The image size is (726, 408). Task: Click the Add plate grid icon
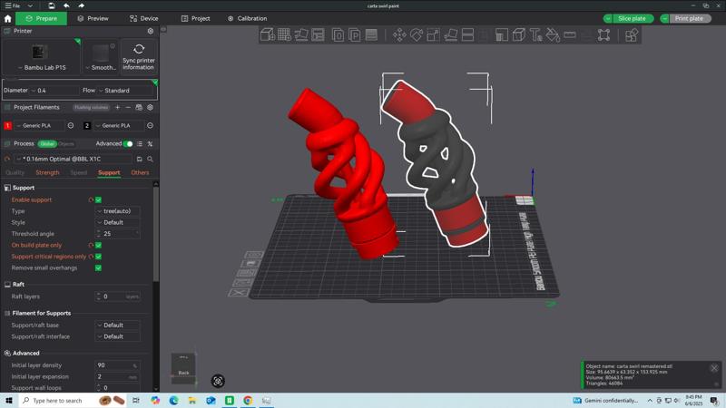coord(284,34)
